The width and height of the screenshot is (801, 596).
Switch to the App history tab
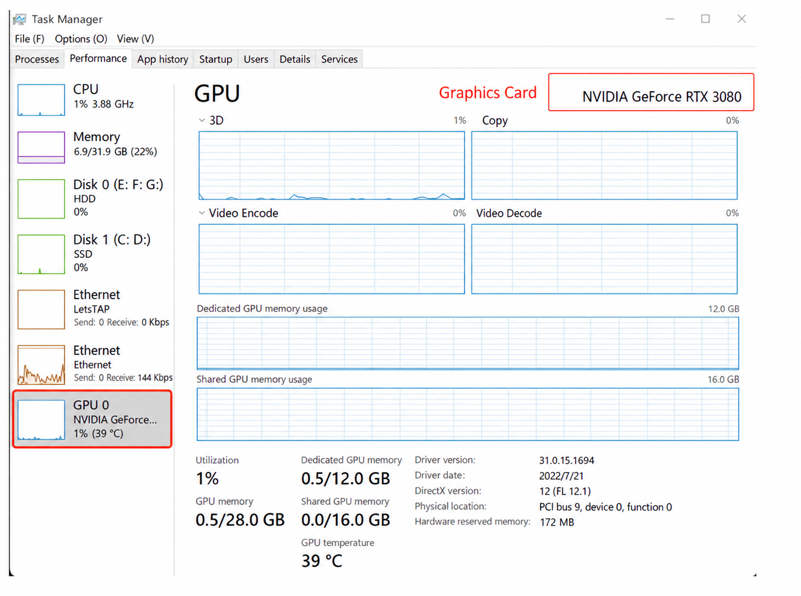(x=163, y=59)
